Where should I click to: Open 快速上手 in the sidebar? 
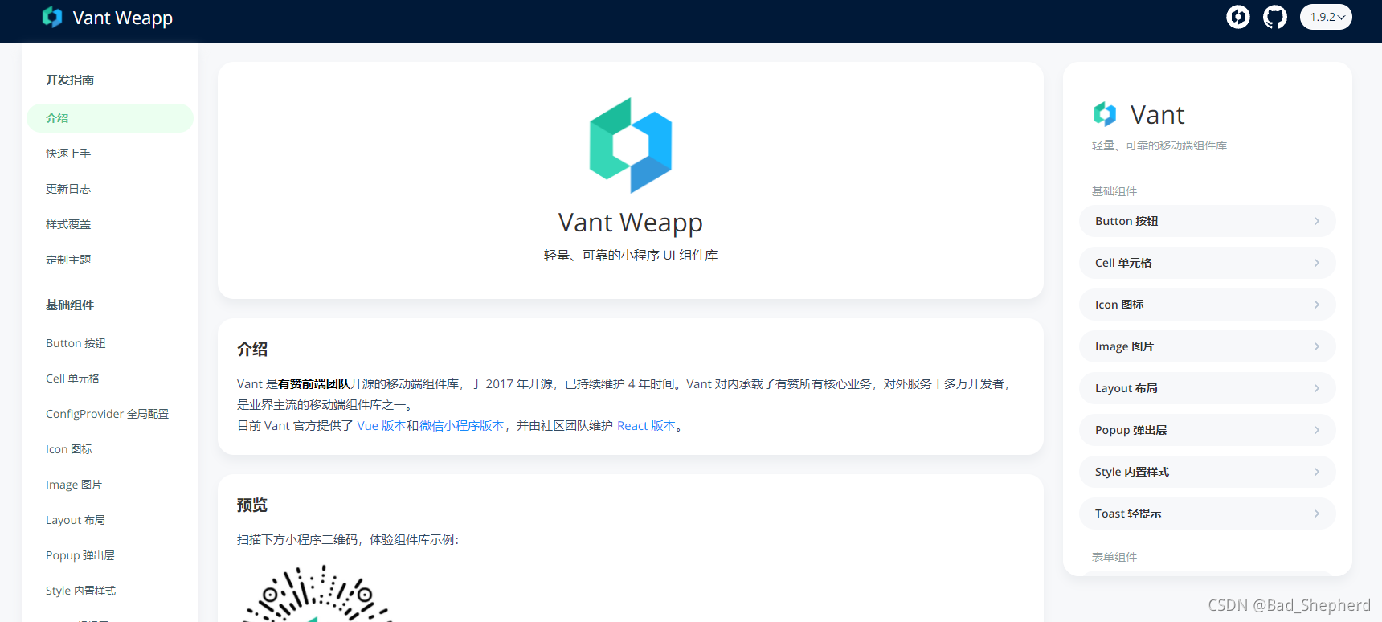point(68,153)
